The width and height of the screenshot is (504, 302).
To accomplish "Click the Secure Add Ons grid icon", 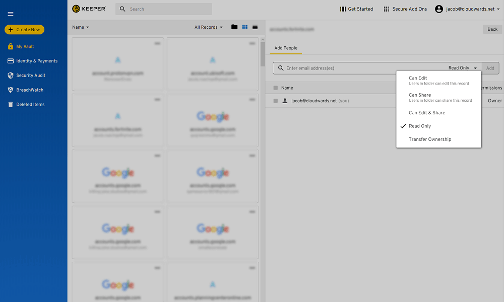I will click(x=387, y=9).
